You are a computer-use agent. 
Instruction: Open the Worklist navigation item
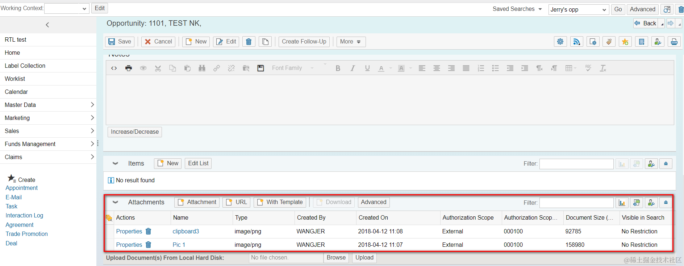click(x=48, y=79)
